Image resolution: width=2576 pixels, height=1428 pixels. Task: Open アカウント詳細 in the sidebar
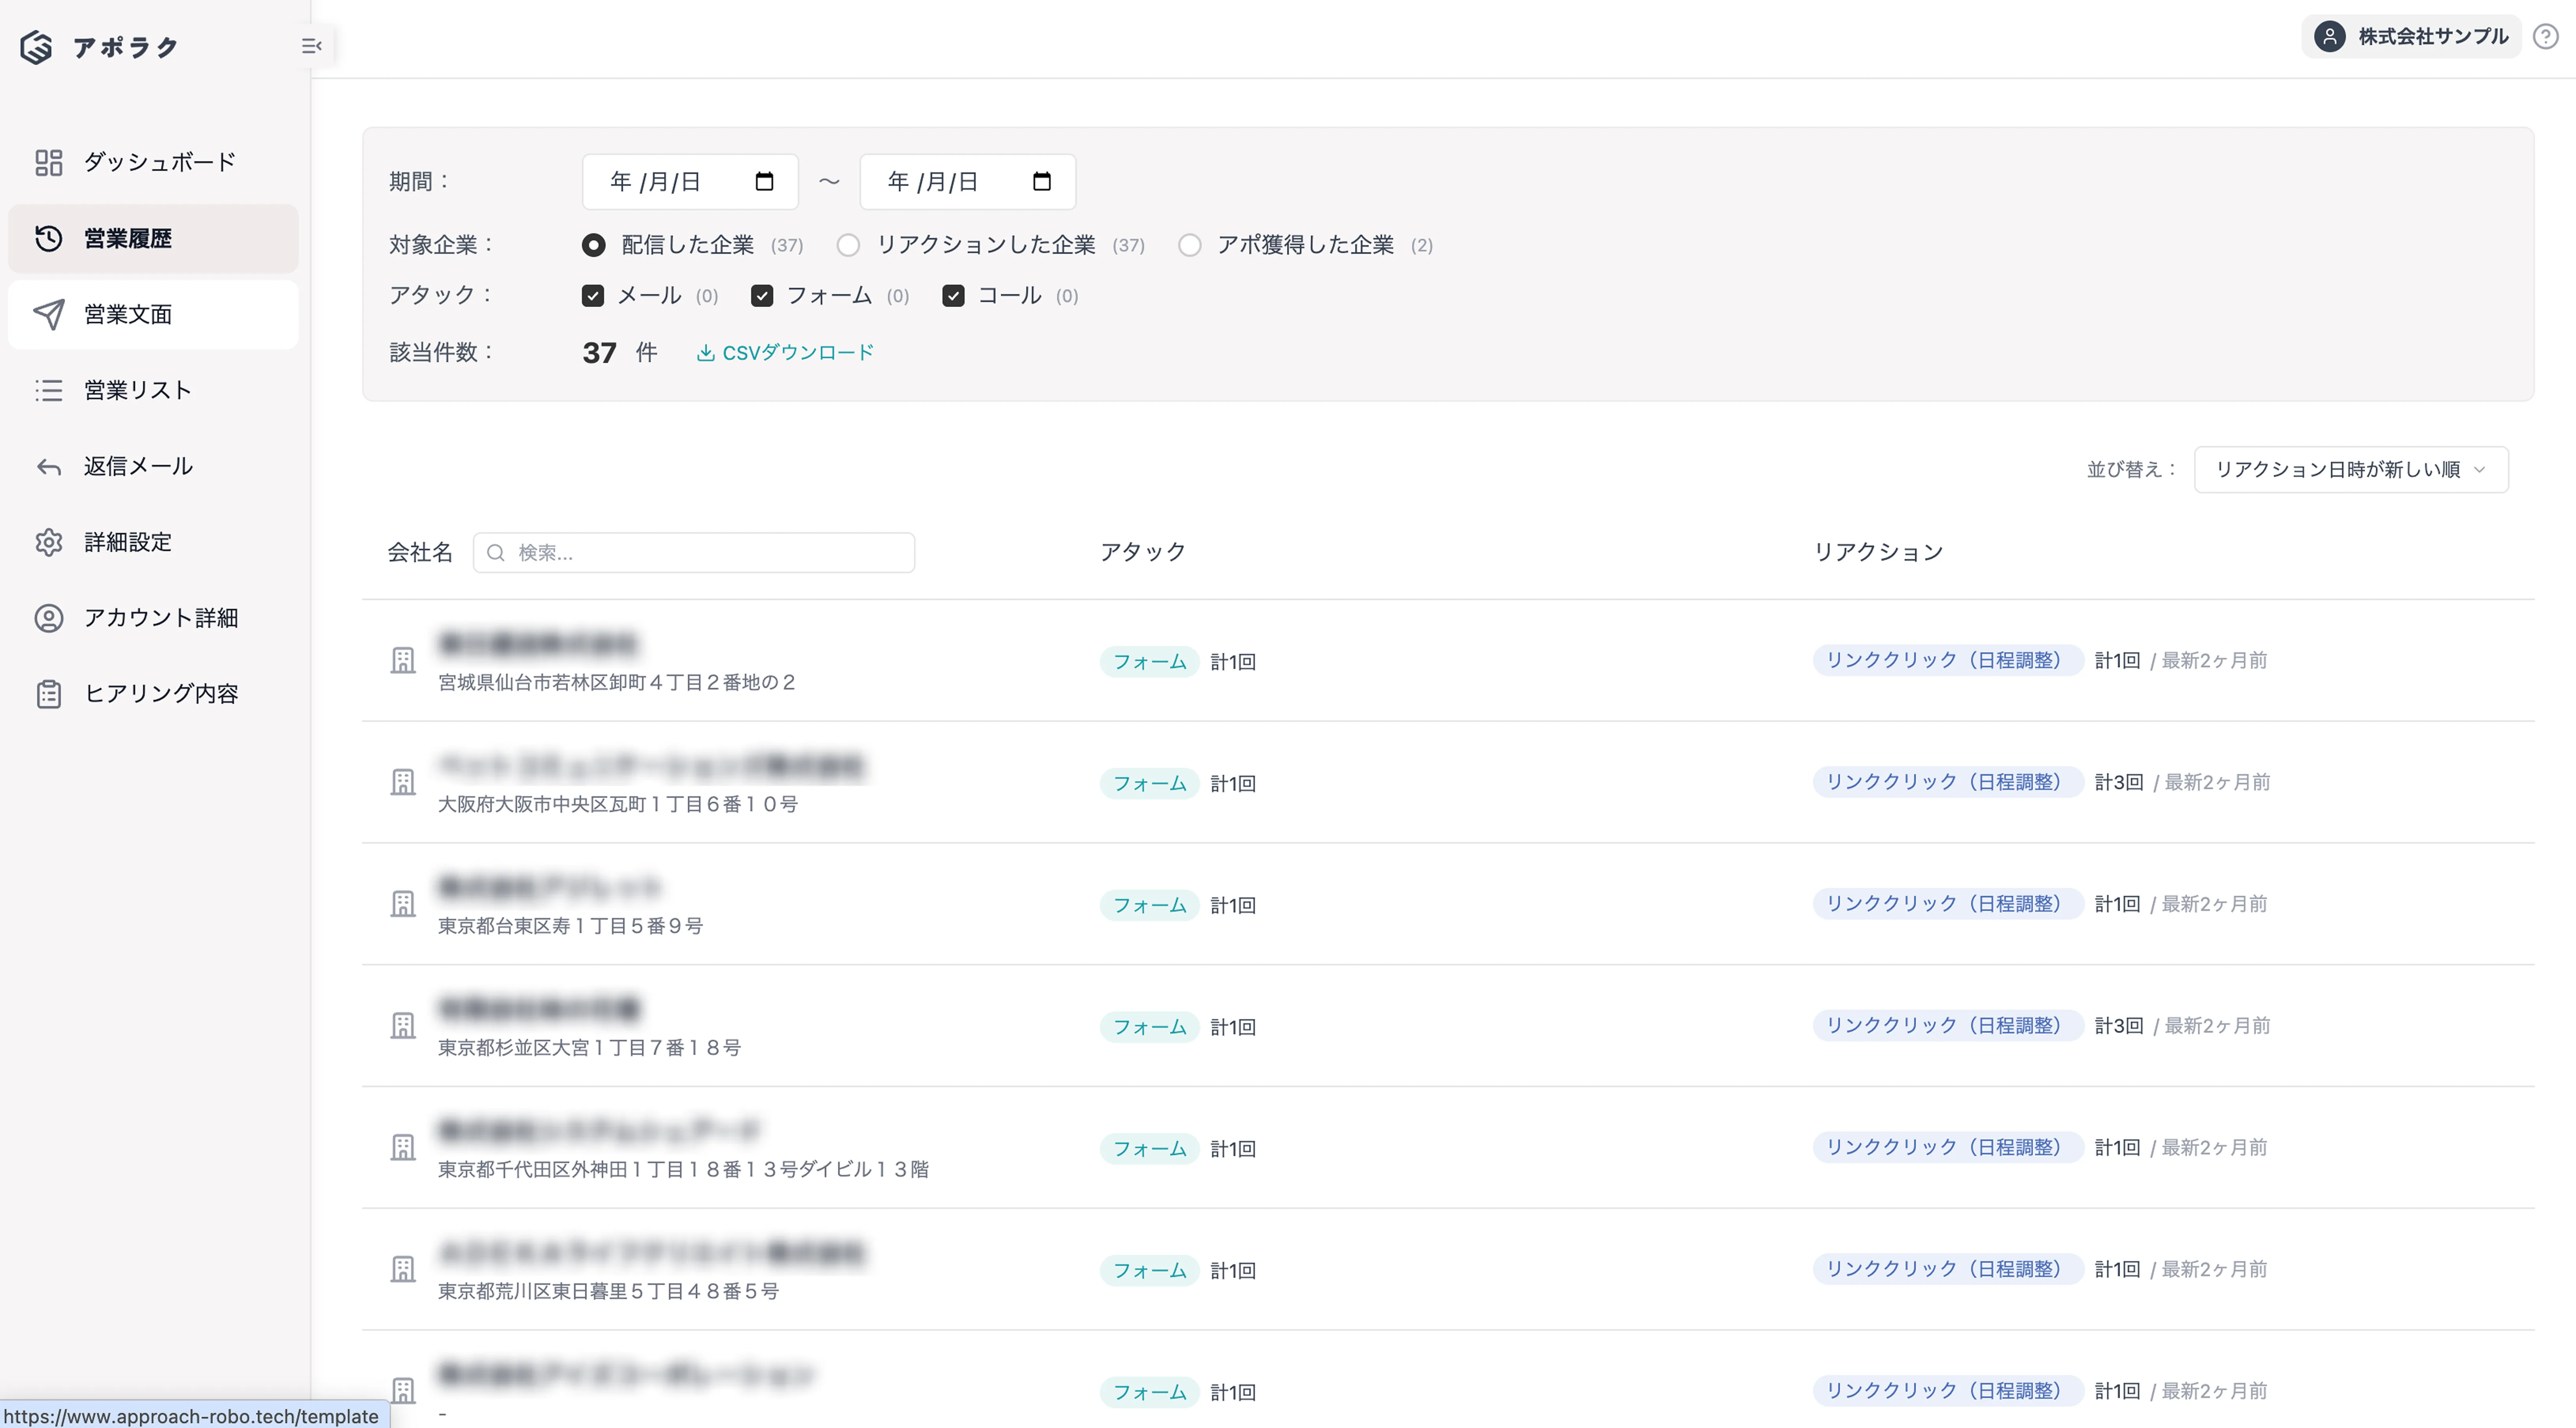153,618
